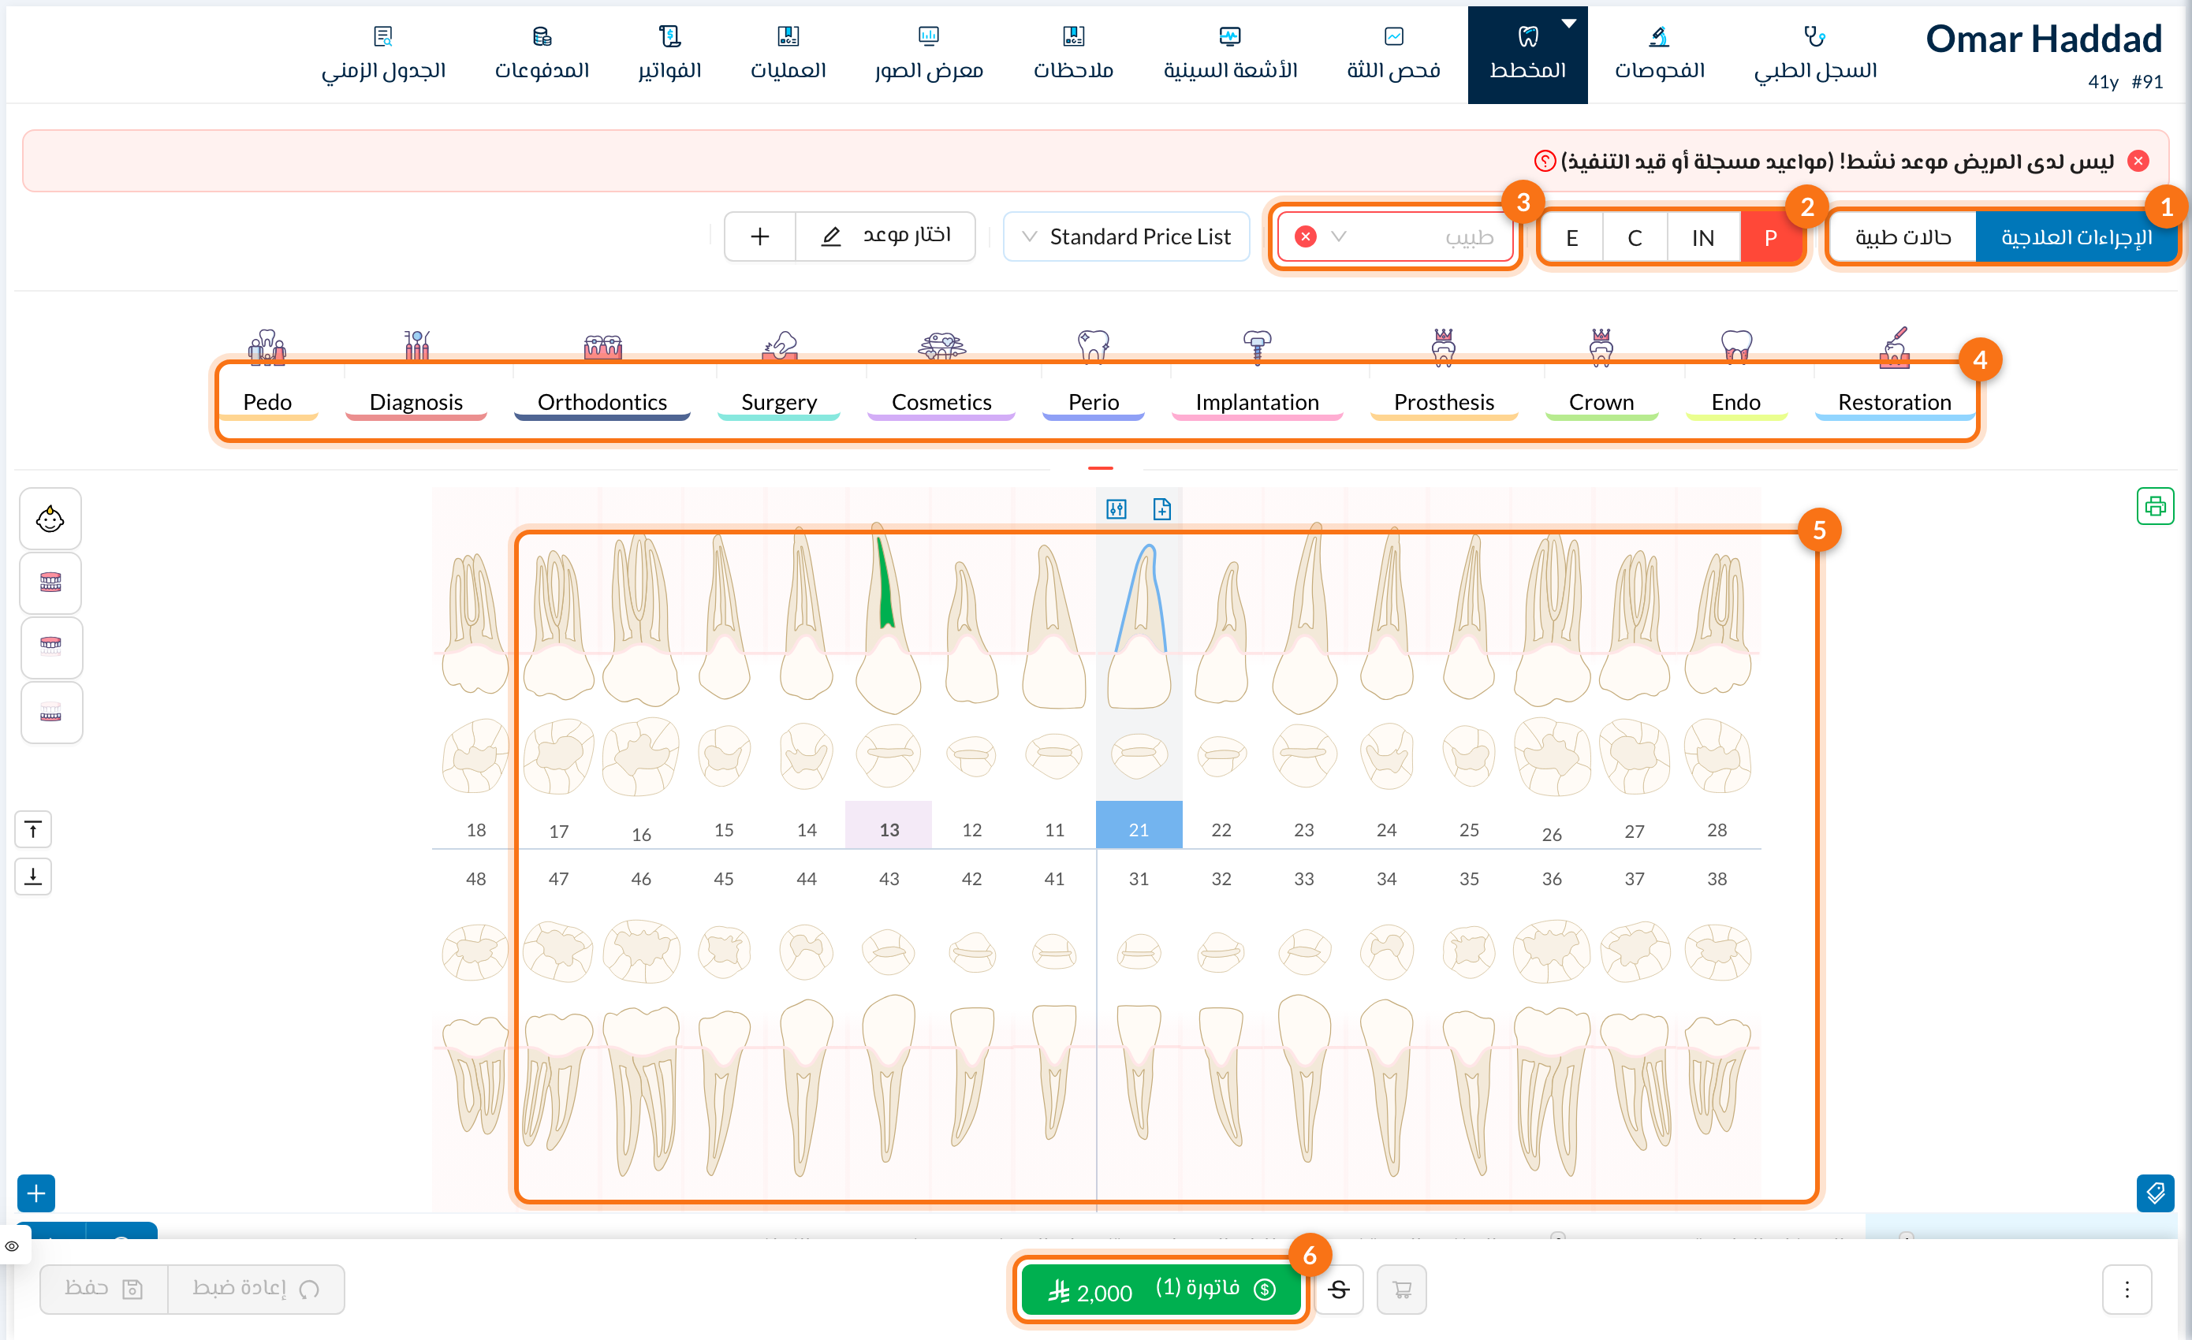
Task: Click the إعادة ضبط reset button
Action: (256, 1290)
